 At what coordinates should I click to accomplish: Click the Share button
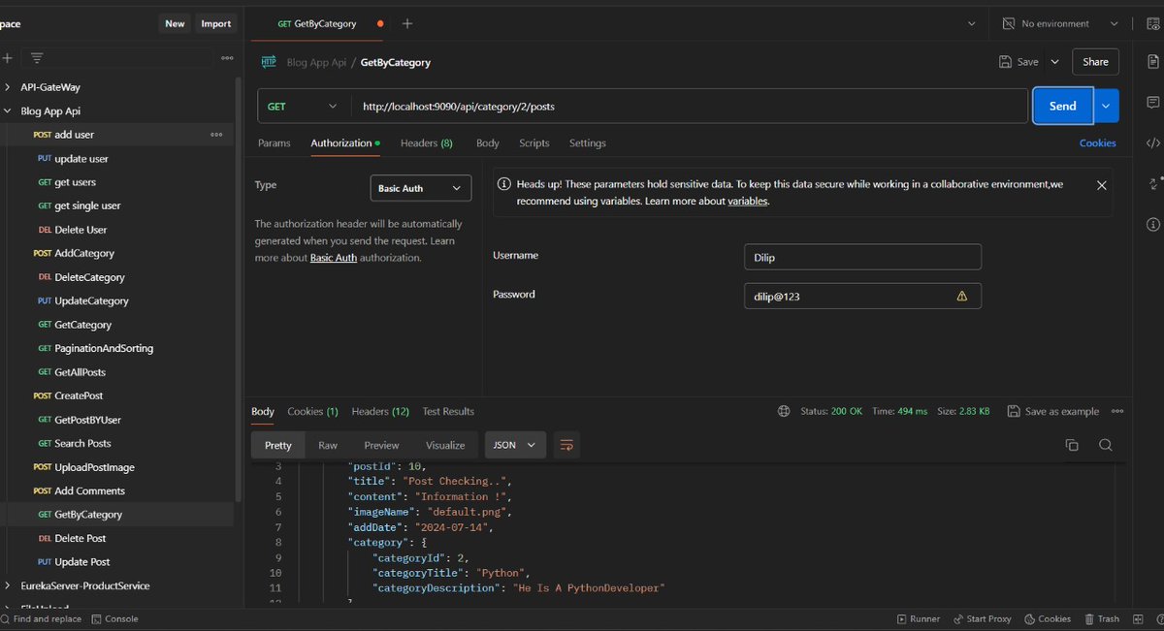point(1095,62)
